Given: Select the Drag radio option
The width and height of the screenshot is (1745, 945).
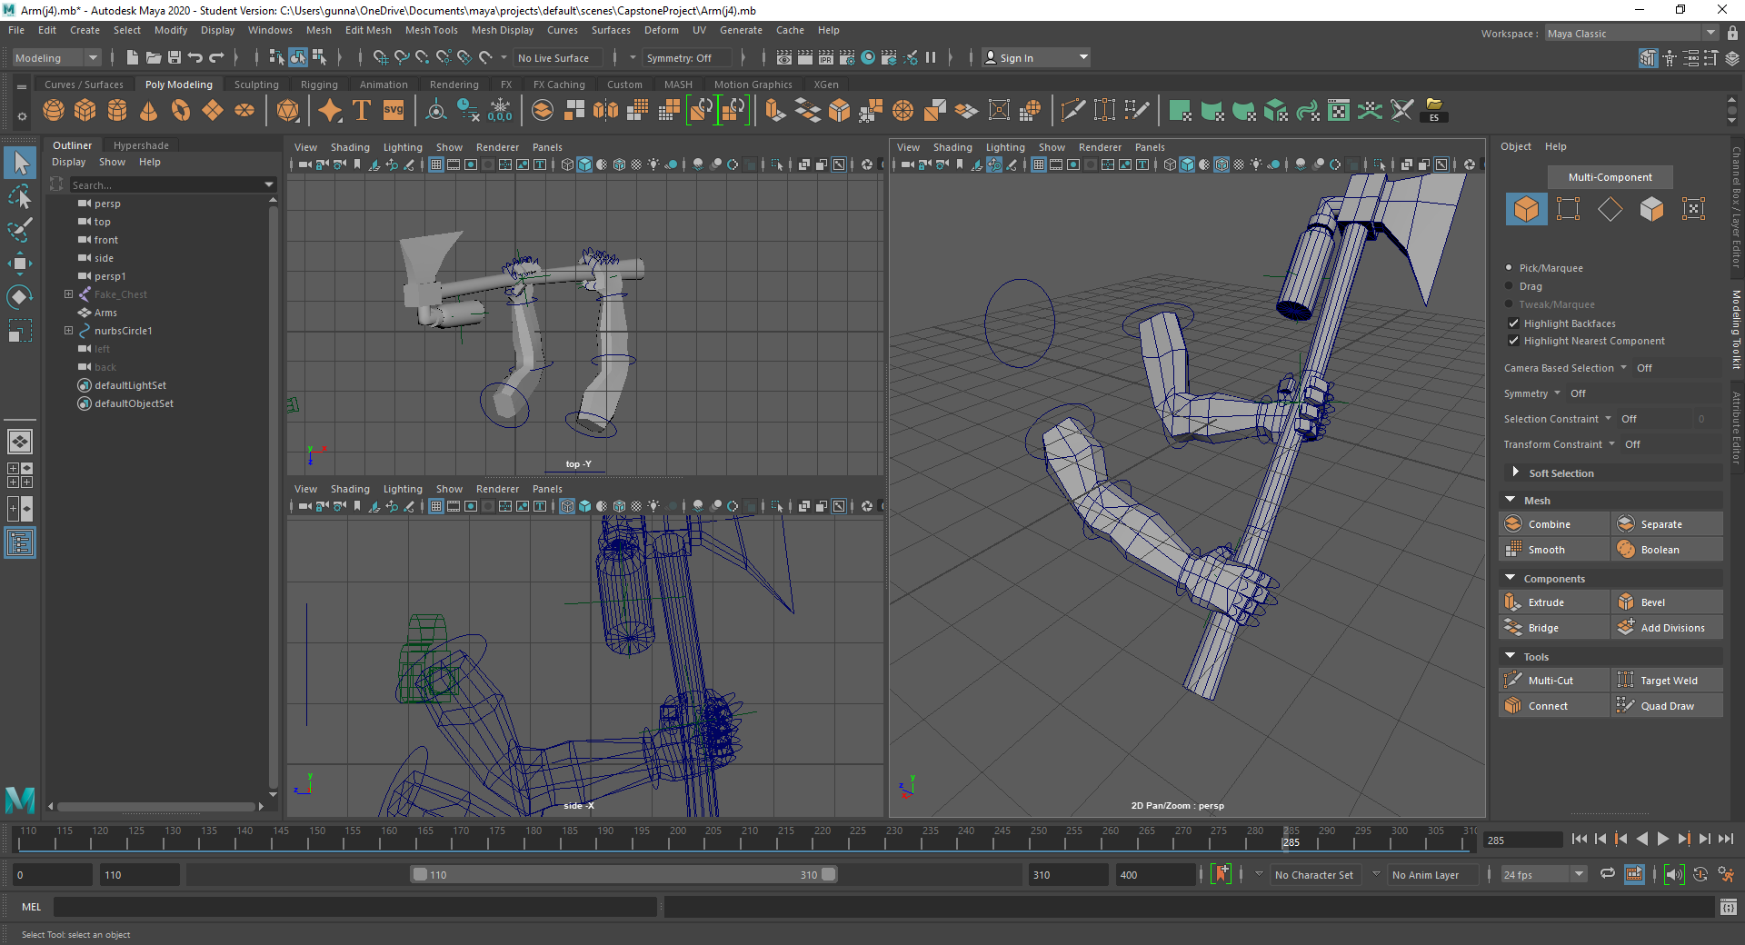Looking at the screenshot, I should [x=1510, y=286].
